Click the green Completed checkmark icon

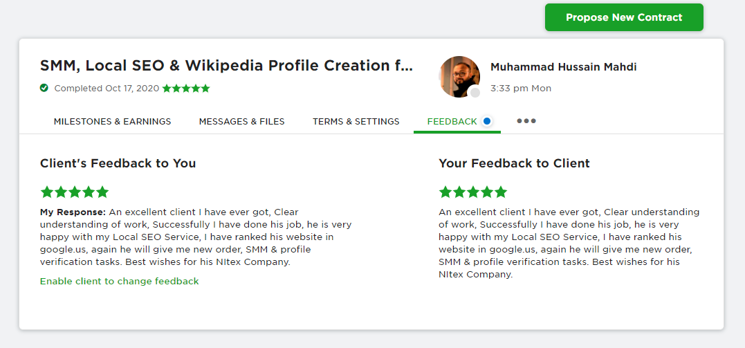[x=44, y=89]
